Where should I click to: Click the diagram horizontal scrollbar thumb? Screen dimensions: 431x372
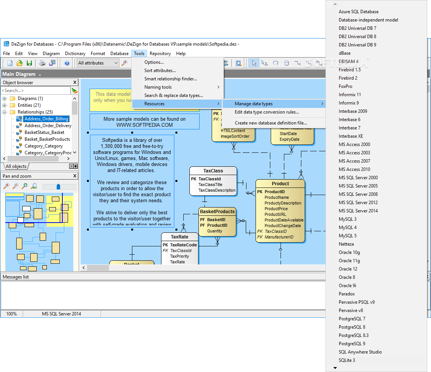click(98, 267)
